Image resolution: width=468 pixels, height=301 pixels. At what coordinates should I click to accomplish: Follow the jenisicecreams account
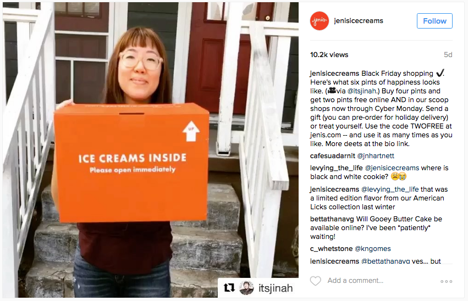click(x=434, y=21)
